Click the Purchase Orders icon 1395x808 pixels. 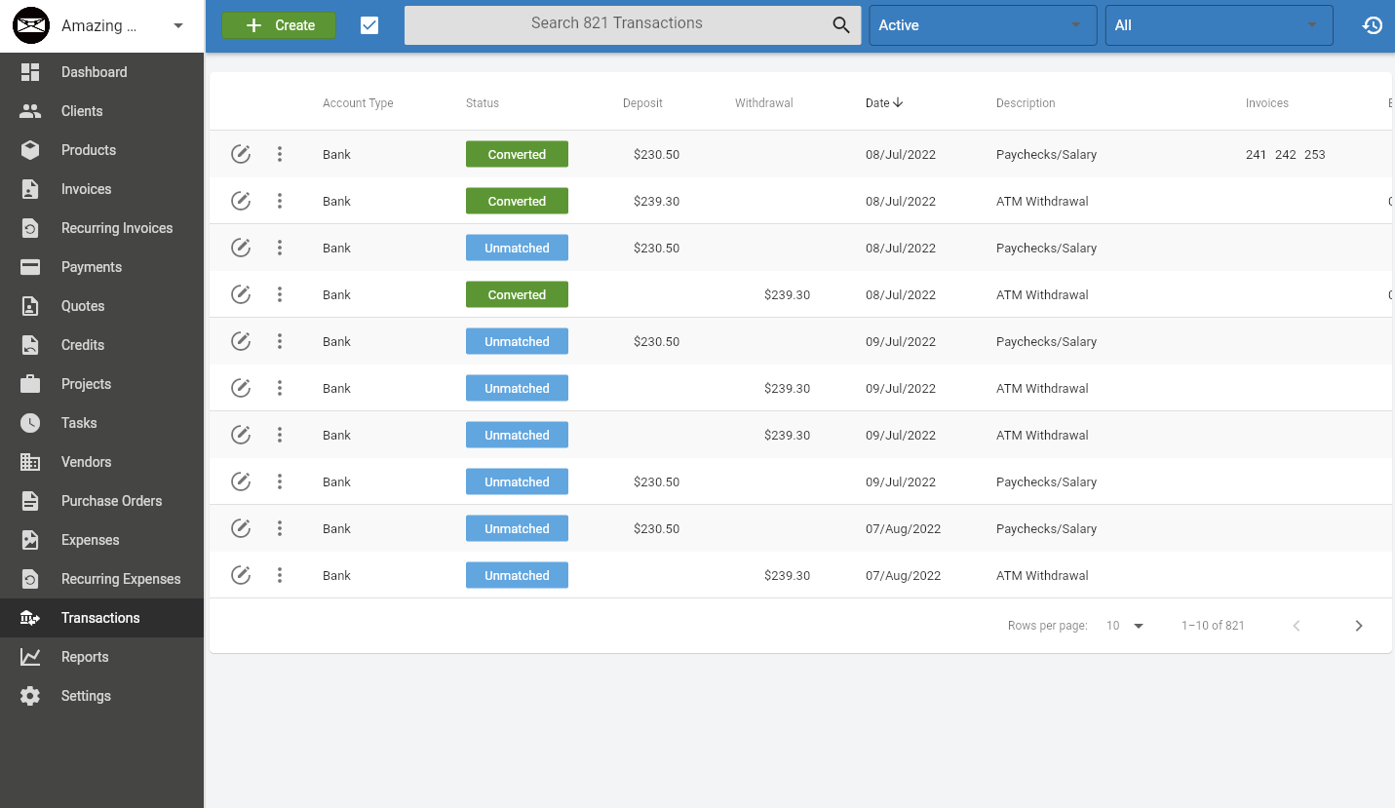pos(30,501)
